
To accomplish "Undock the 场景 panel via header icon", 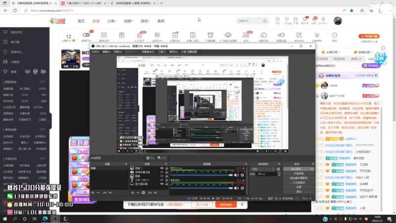I will (x=126, y=164).
